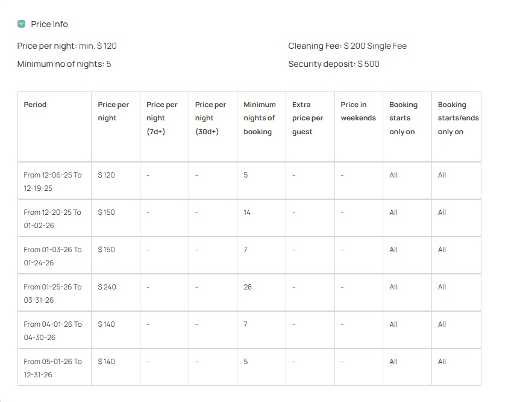
Task: Select the Booking starts/ends only on header
Action: click(x=458, y=118)
